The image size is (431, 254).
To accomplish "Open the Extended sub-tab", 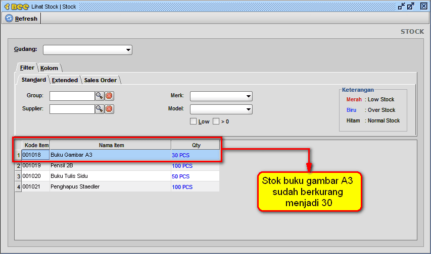I will pos(65,80).
